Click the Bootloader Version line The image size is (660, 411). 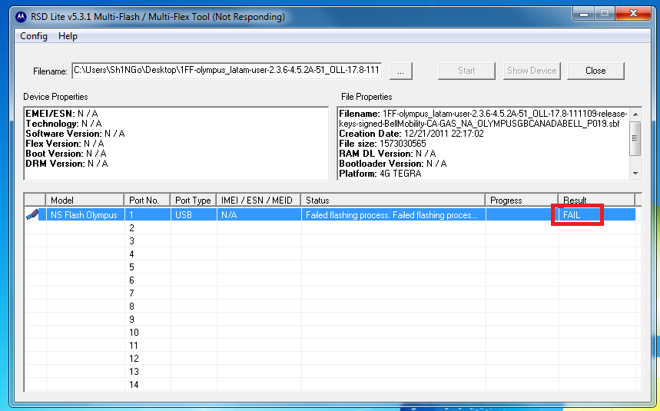point(393,164)
